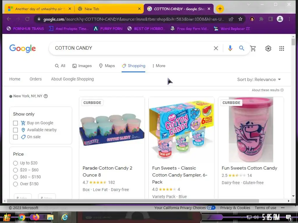298x223 pixels.
Task: Click the Chrome forward arrow button
Action: 18,19
